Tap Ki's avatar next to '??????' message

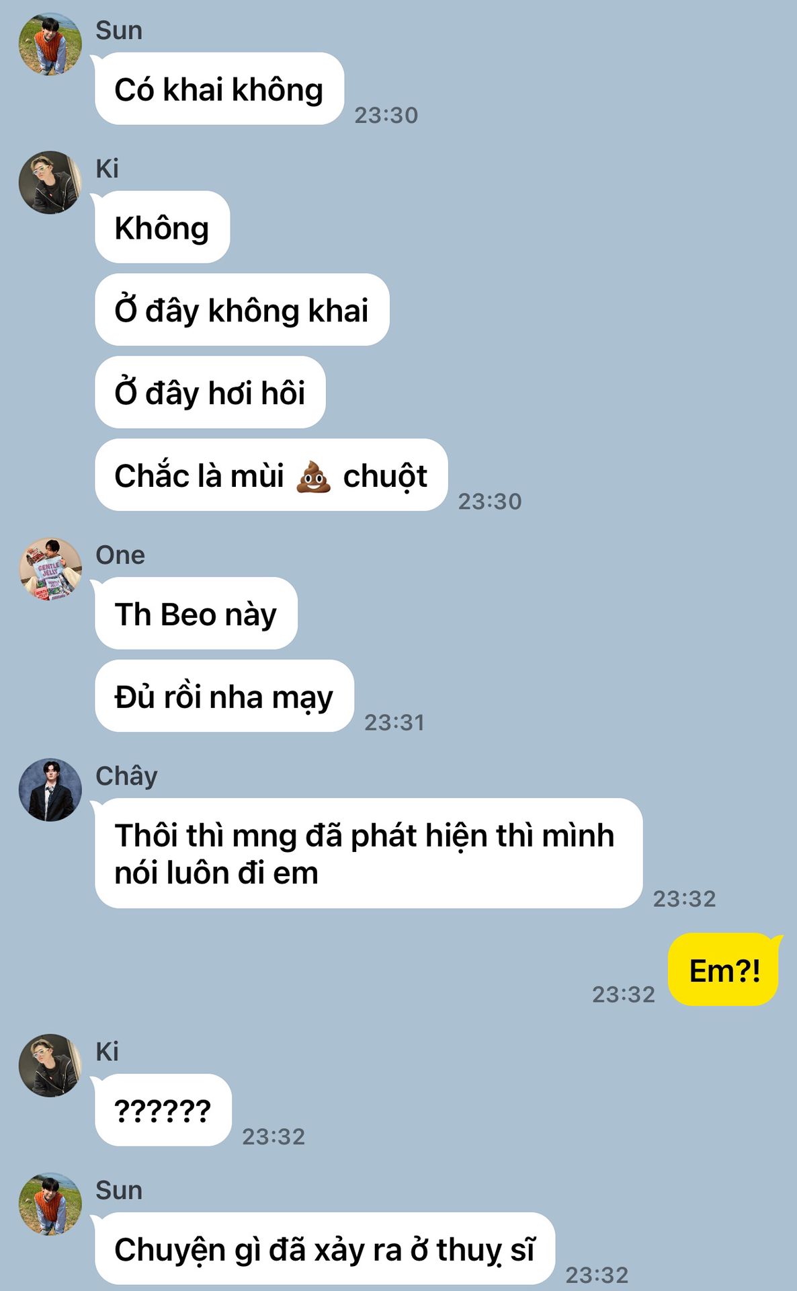click(50, 1066)
